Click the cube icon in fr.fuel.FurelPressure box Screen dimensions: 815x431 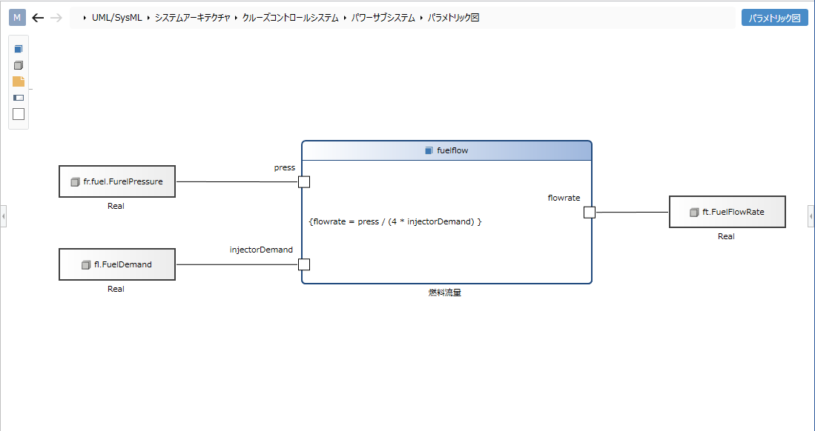(x=76, y=182)
